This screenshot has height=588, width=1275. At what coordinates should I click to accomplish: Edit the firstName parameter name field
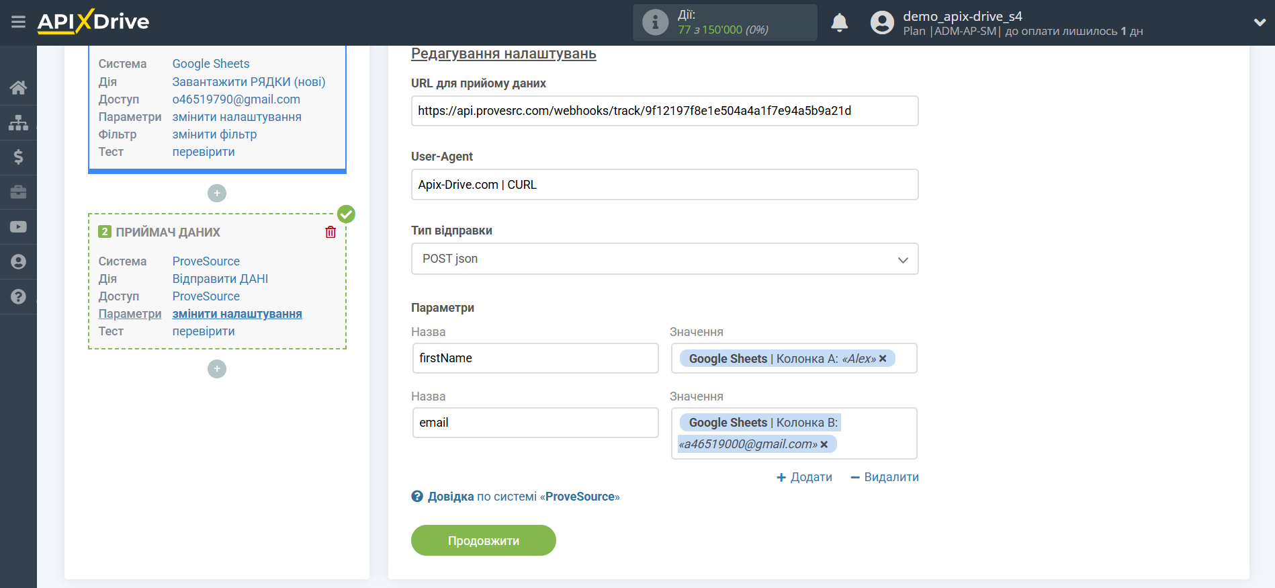[x=535, y=358]
